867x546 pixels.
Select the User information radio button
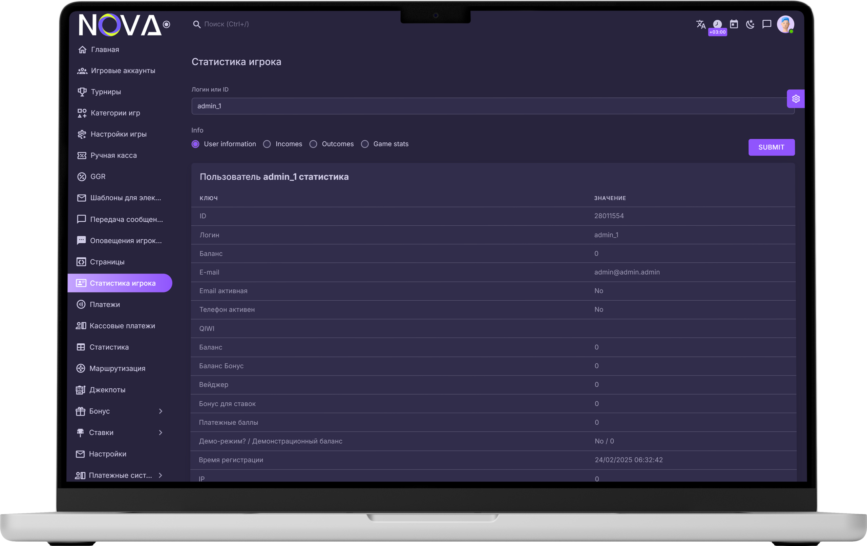coord(195,144)
